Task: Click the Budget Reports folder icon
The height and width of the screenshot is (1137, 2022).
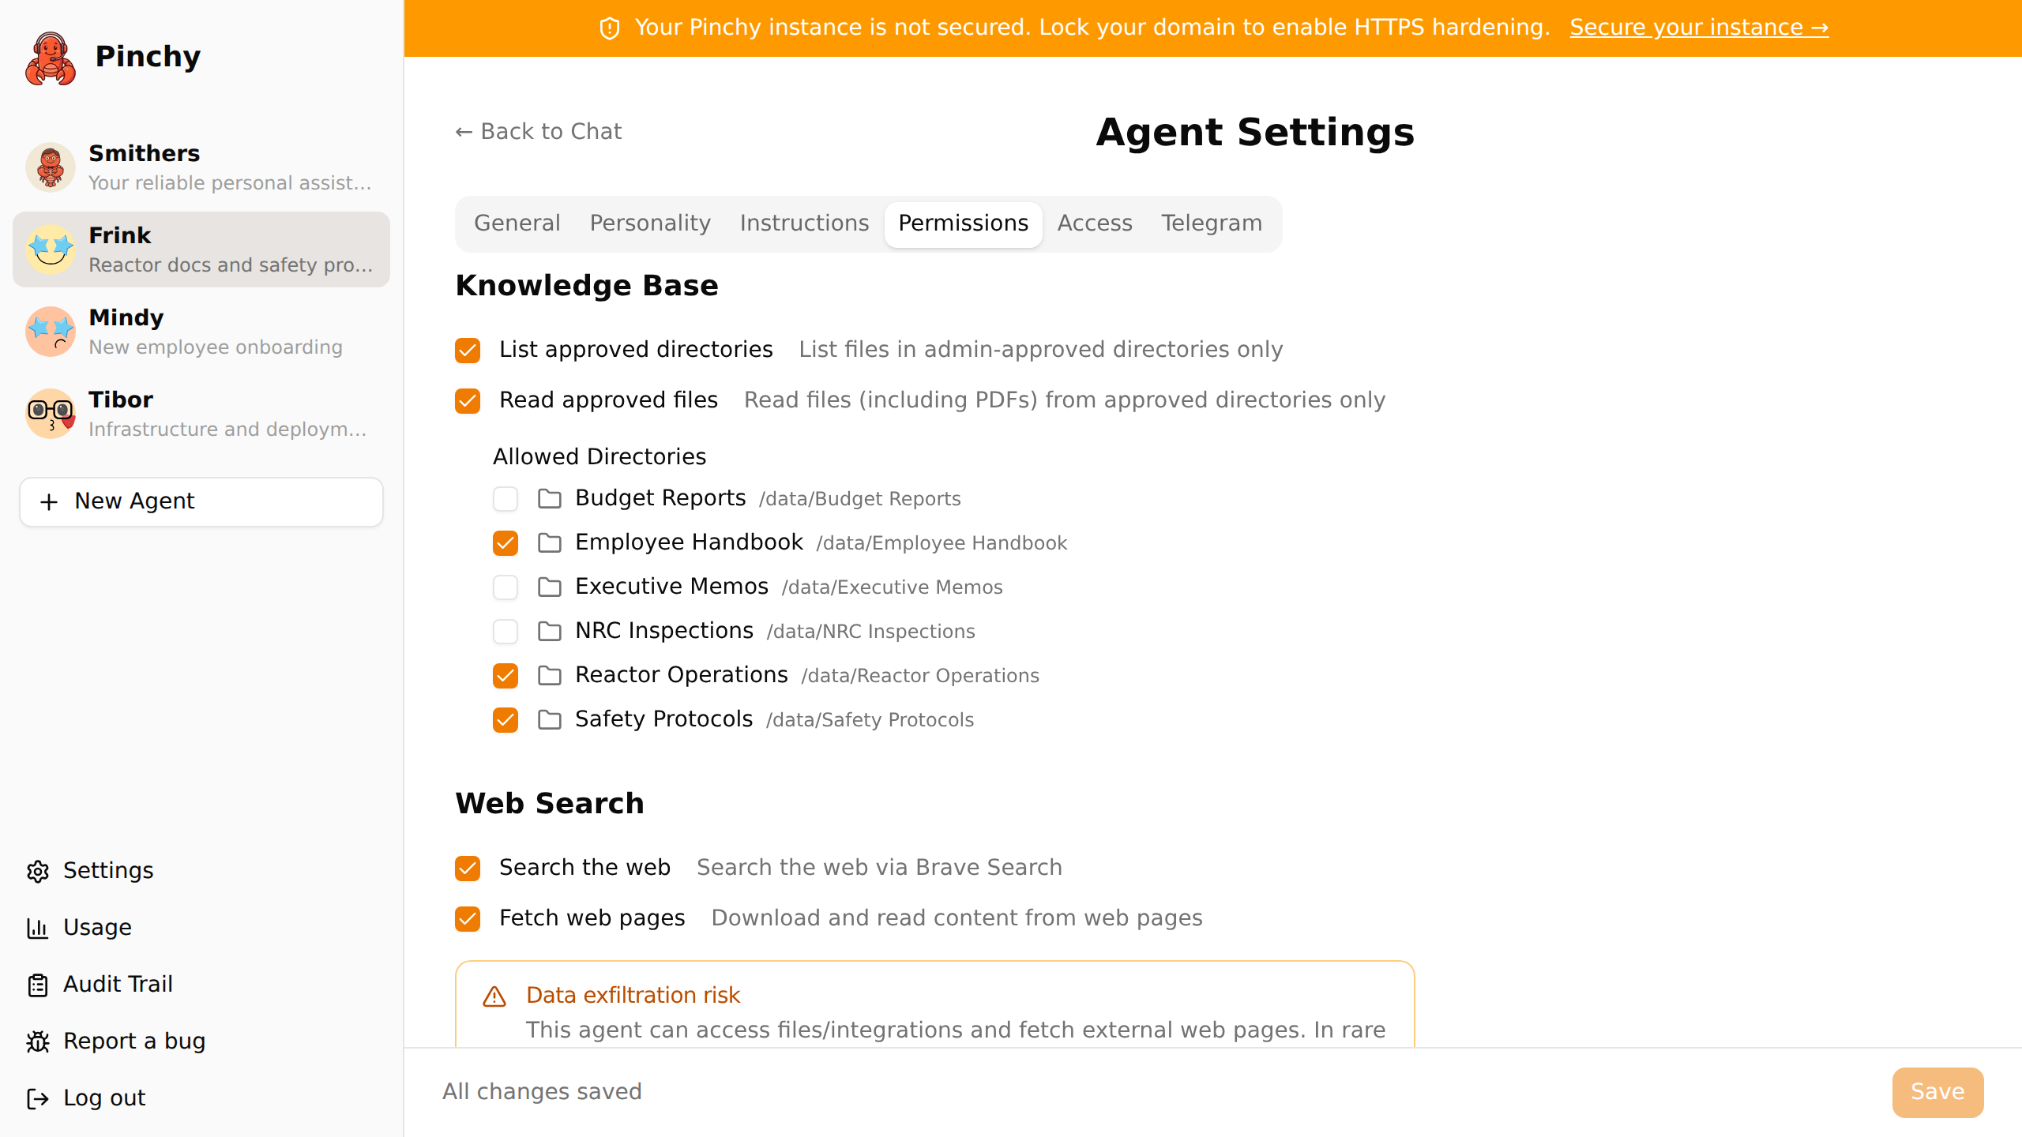Action: 550,498
